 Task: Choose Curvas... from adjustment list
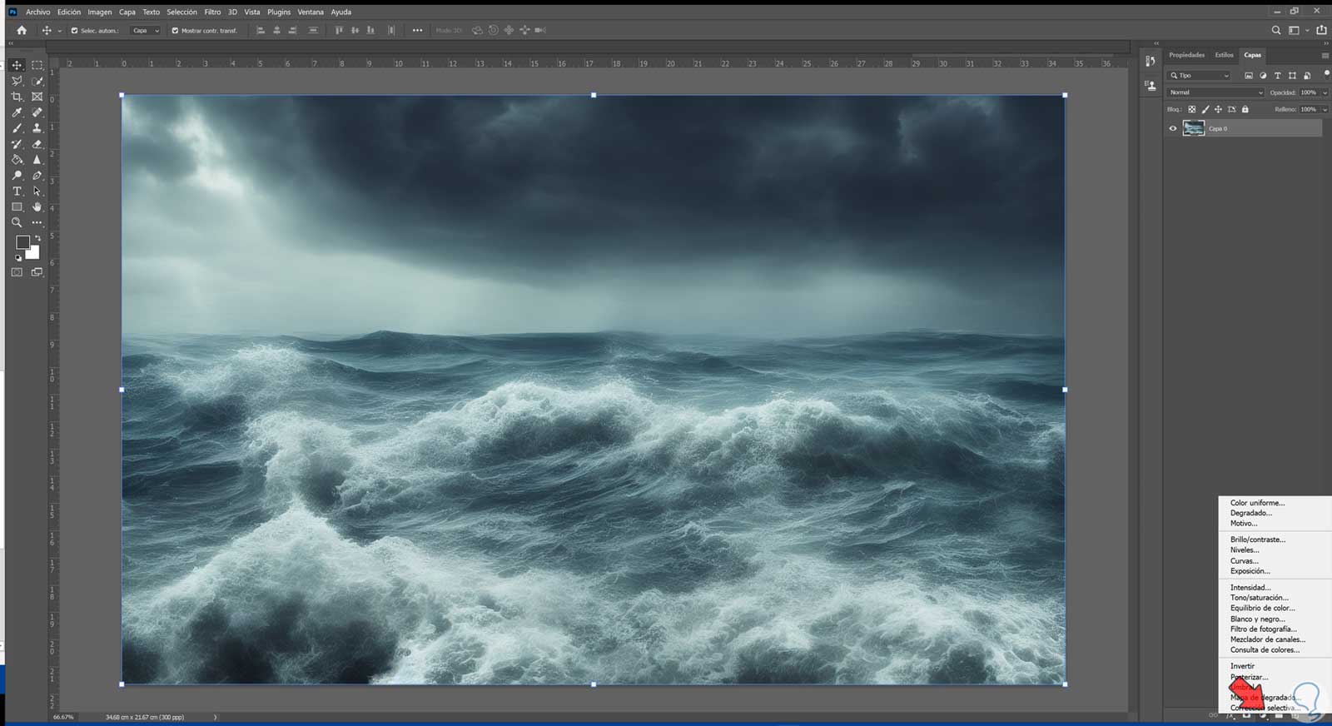1244,561
